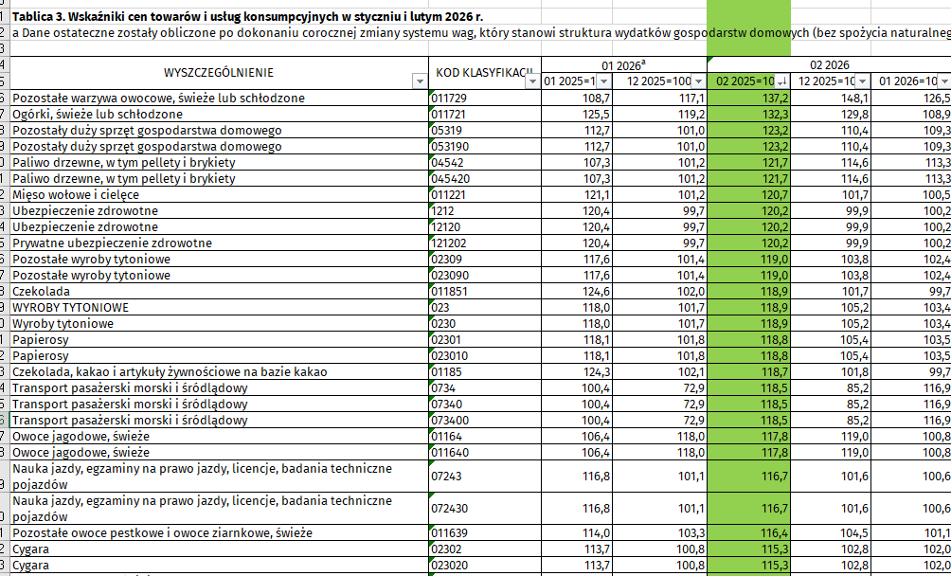This screenshot has width=951, height=576.
Task: Select the value 148,1 cell
Action: [x=831, y=99]
